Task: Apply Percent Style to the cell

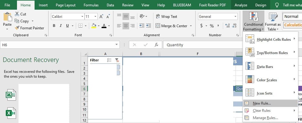Action: 212,26
